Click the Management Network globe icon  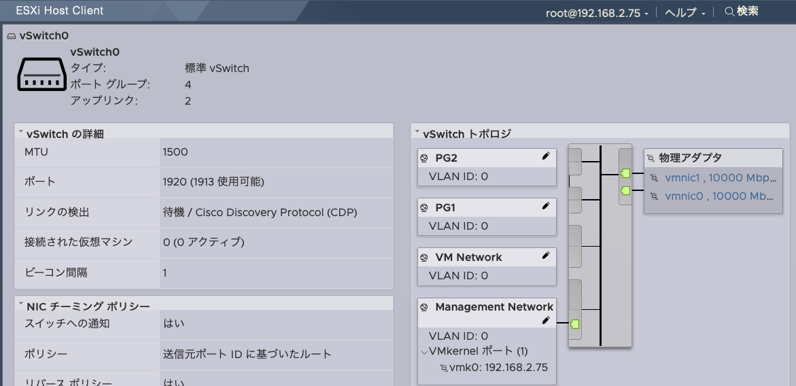(424, 307)
